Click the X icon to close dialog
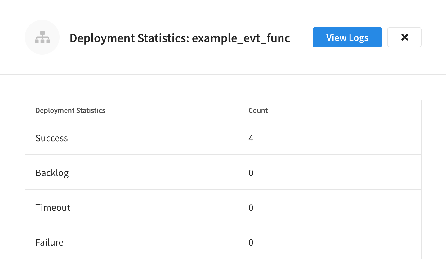446x279 pixels. click(404, 37)
